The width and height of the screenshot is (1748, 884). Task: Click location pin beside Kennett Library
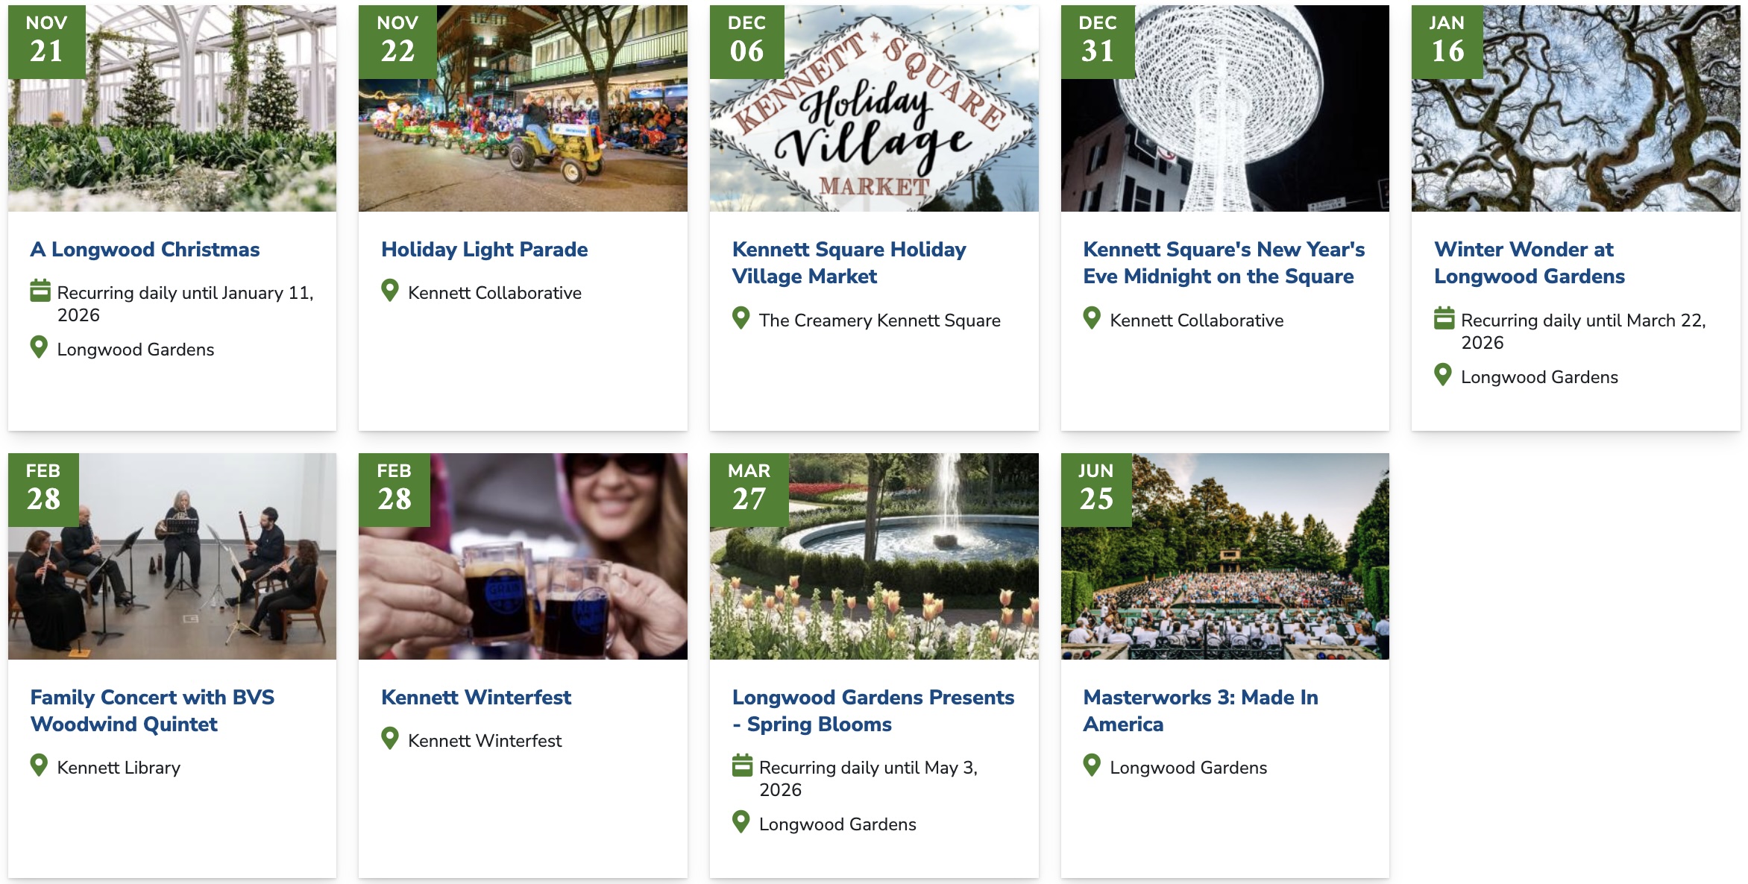(39, 765)
